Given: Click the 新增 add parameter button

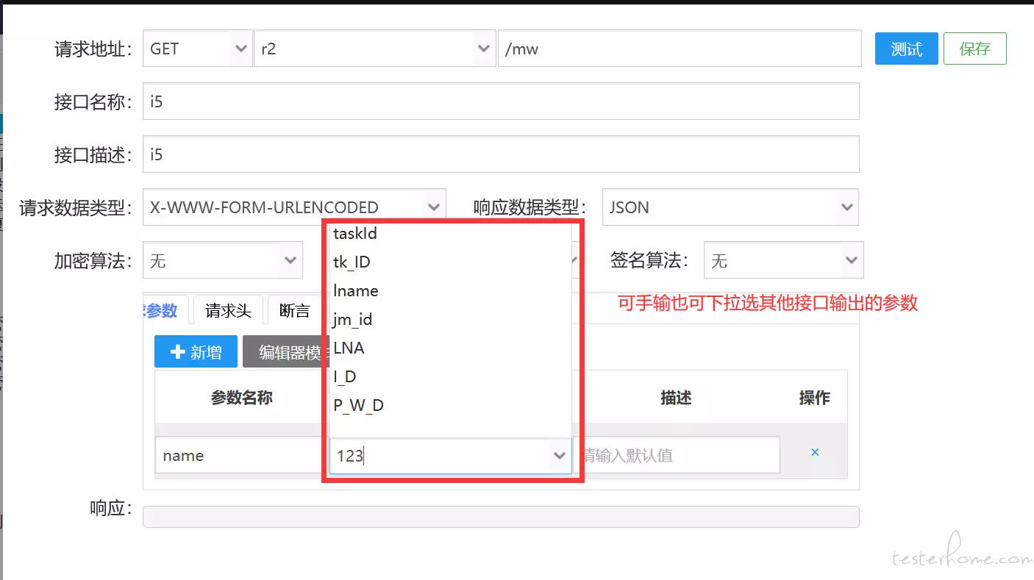Looking at the screenshot, I should coord(196,352).
